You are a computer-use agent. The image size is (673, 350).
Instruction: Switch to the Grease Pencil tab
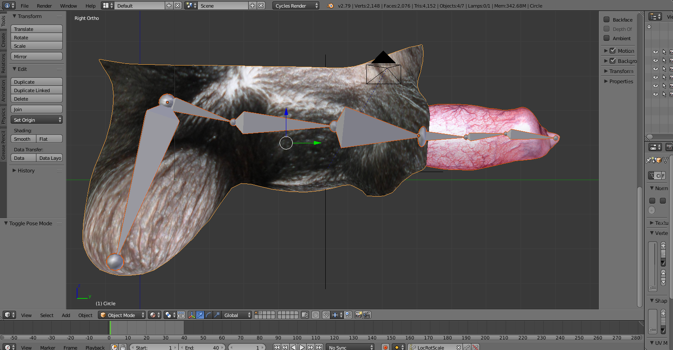(x=3, y=145)
